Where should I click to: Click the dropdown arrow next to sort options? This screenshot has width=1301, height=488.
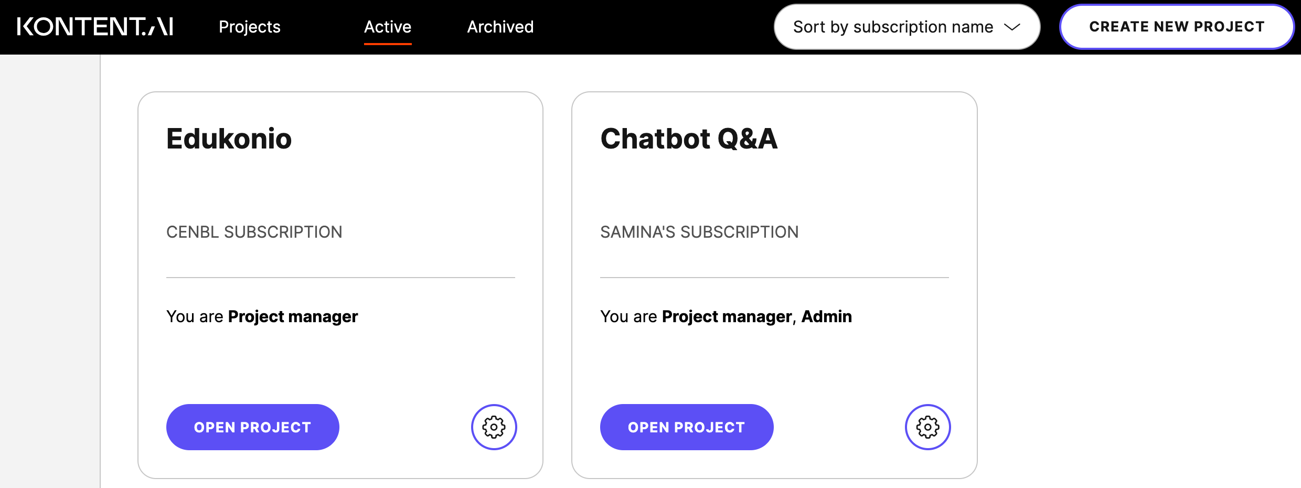[1012, 27]
